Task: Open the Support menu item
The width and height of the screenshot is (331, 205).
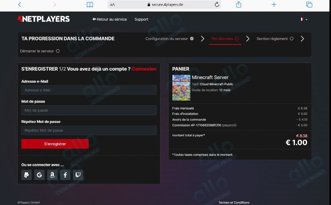Action: 141,19
